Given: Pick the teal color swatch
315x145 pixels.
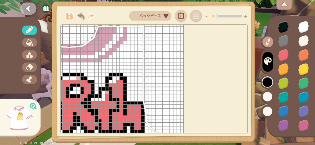Looking at the screenshot, I should coord(283,97).
